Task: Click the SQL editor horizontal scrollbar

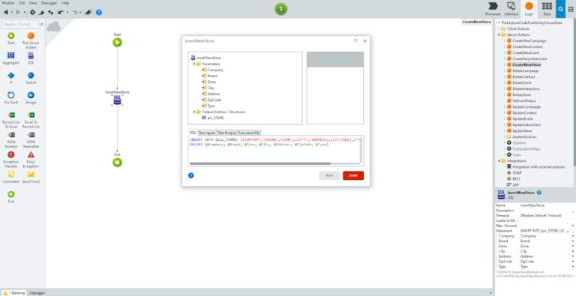Action: pos(260,163)
